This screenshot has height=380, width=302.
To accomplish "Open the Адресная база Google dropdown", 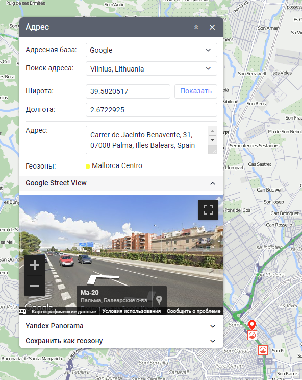I will tap(152, 50).
